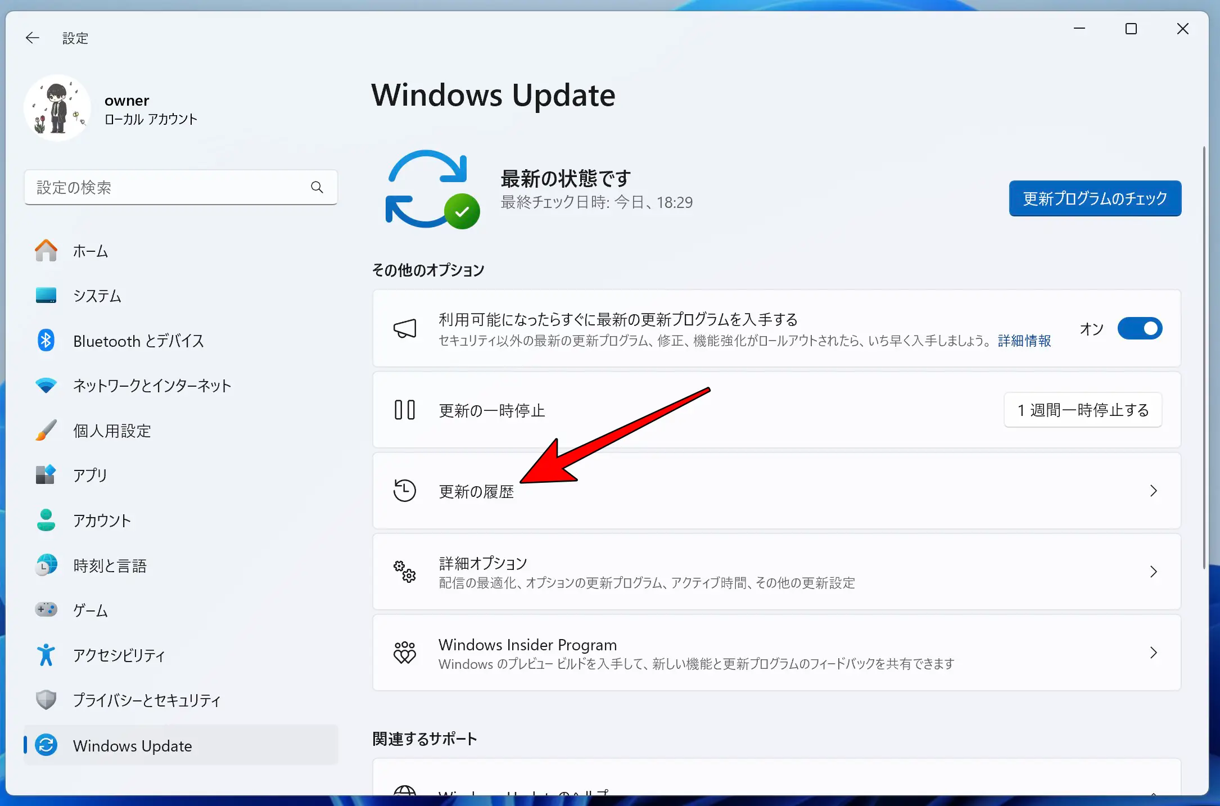Select the システム sidebar icon
This screenshot has height=806, width=1220.
[46, 295]
